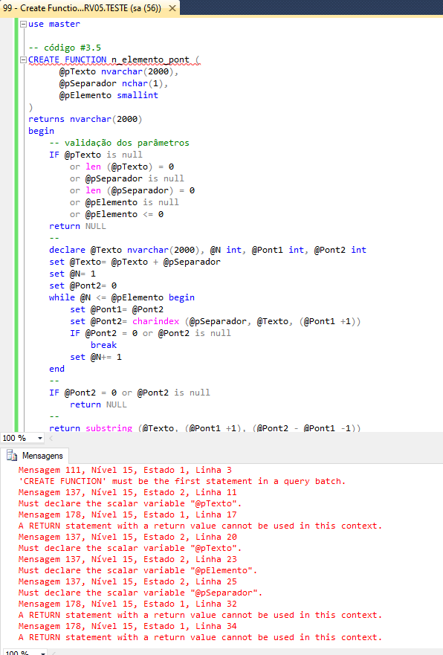Click the 'Must declare "@pSeparador"' error text

[x=140, y=593]
